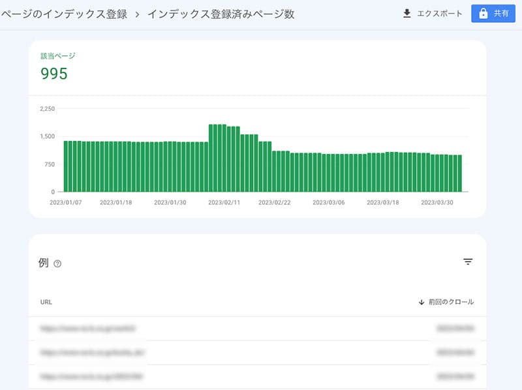Screen dimensions: 522x390
Task: Go back to ページのインデックス登録 breadcrumb
Action: click(x=64, y=14)
